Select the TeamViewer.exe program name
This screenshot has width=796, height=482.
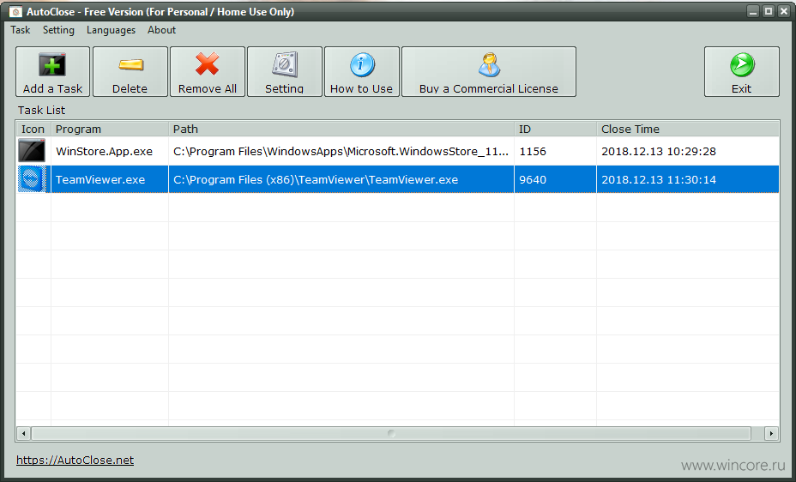click(100, 179)
